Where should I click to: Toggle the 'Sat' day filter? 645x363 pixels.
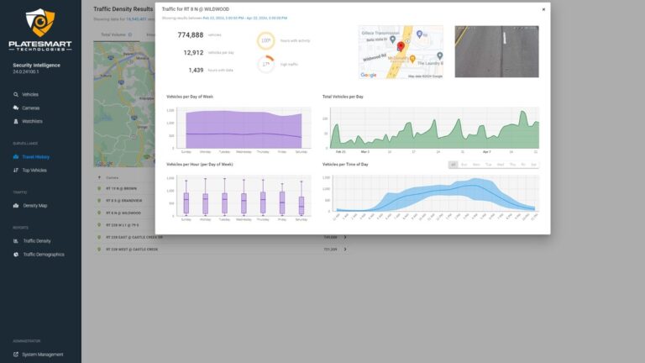coord(533,165)
